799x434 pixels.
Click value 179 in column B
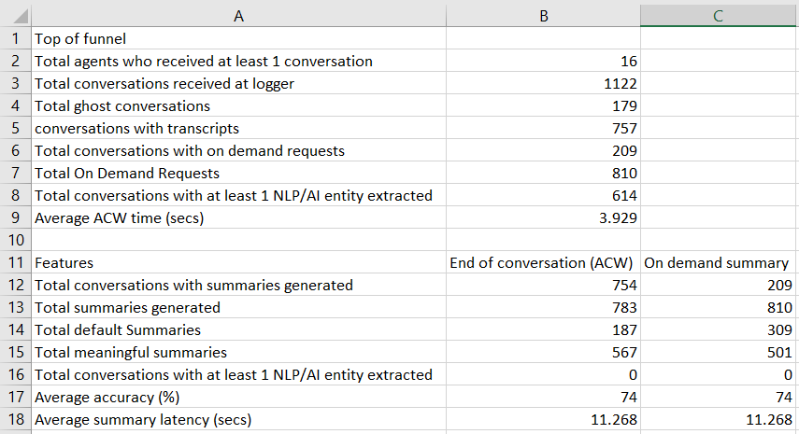(x=543, y=105)
